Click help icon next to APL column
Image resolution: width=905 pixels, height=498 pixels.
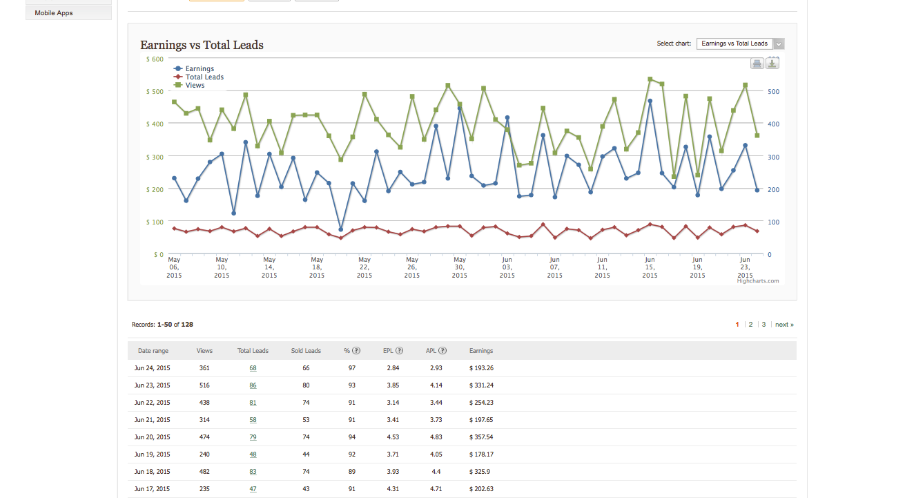442,351
